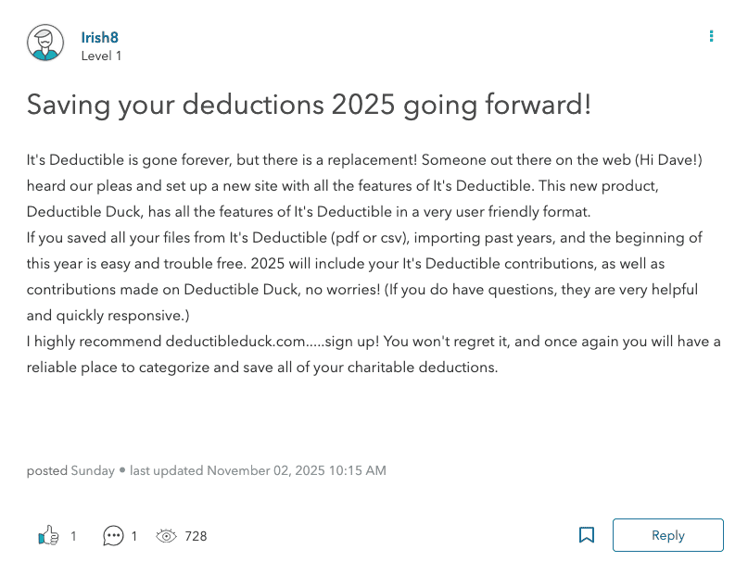Open the Irish8 profile username link
This screenshot has height=574, width=748.
click(x=99, y=38)
